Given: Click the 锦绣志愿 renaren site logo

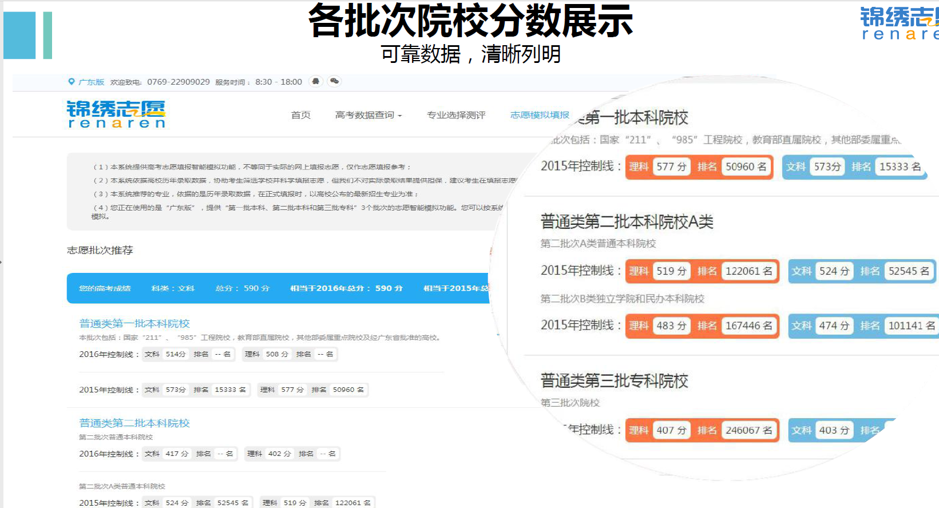Looking at the screenshot, I should point(116,114).
